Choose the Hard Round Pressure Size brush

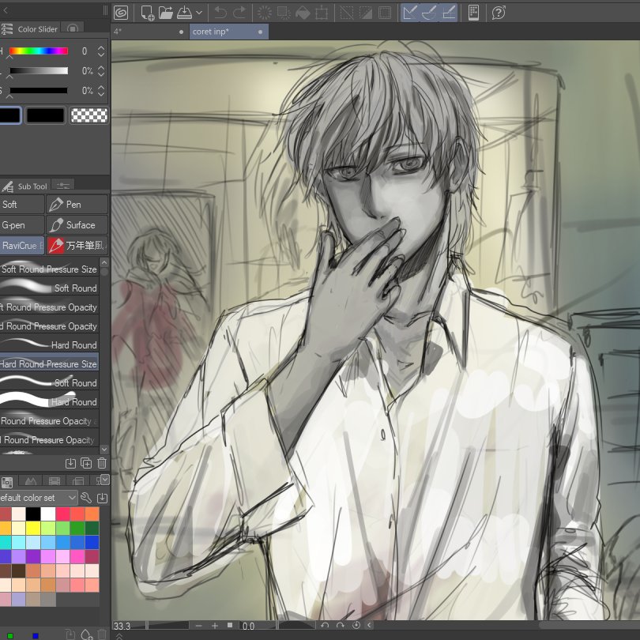49,363
